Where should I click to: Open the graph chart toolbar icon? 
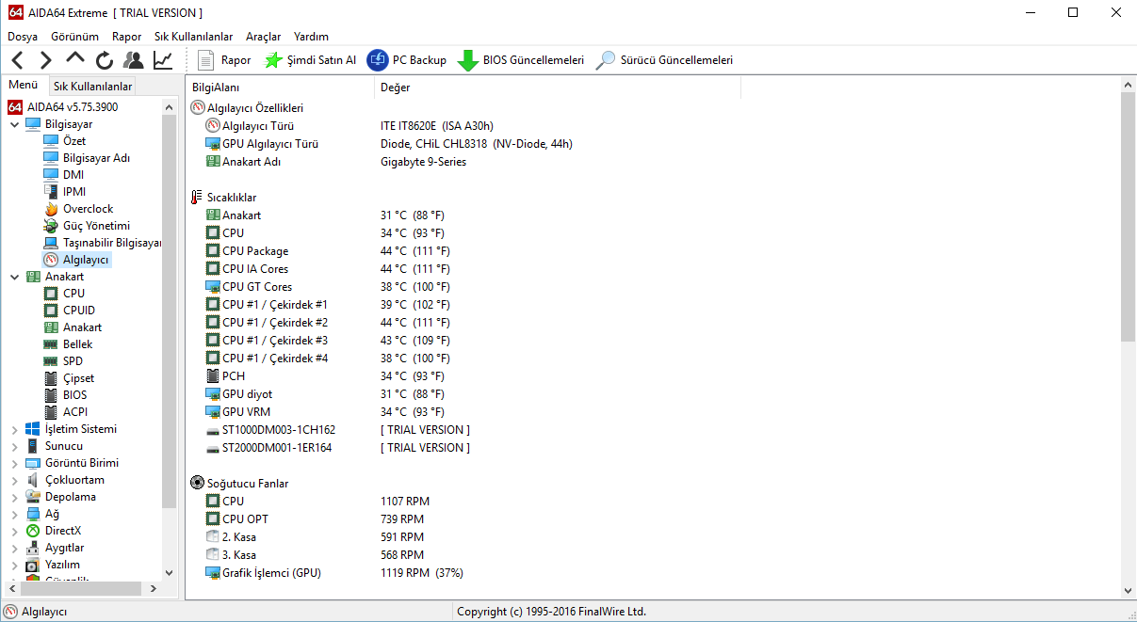[x=163, y=60]
